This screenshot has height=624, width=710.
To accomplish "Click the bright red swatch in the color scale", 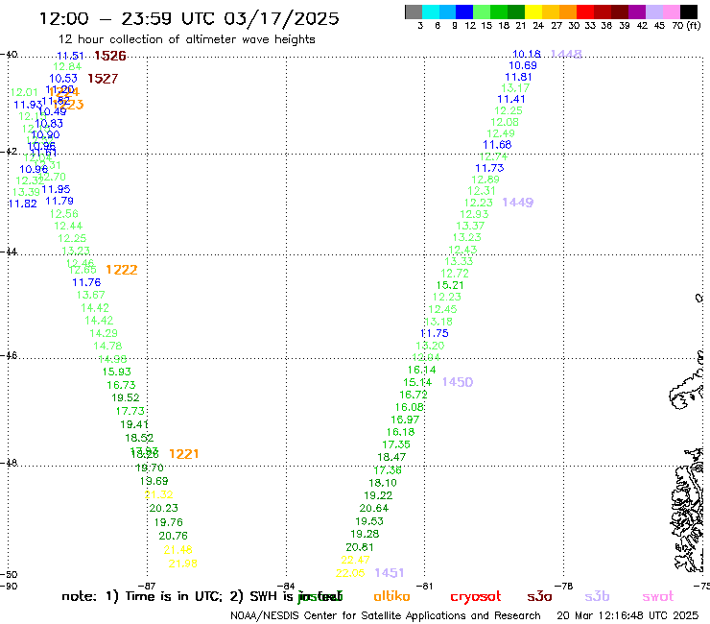I will (x=585, y=12).
